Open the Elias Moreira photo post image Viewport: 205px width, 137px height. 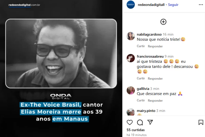click(x=61, y=53)
